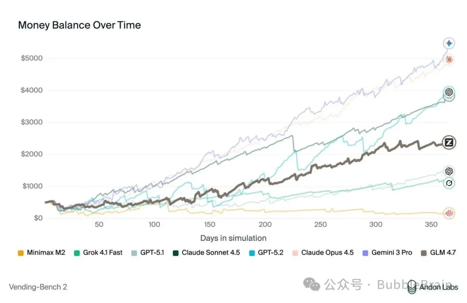Click the Gemini sparkle icon at line end
The height and width of the screenshot is (303, 467).
[449, 43]
